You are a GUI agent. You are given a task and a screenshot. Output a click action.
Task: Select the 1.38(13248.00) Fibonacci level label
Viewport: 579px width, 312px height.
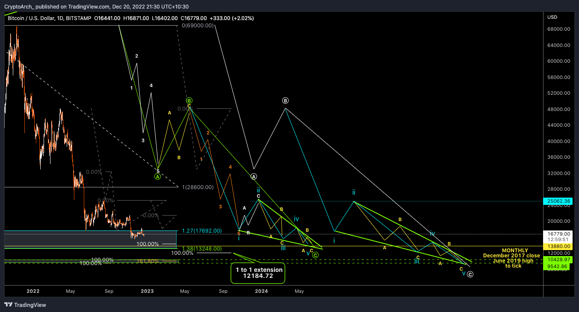click(202, 248)
